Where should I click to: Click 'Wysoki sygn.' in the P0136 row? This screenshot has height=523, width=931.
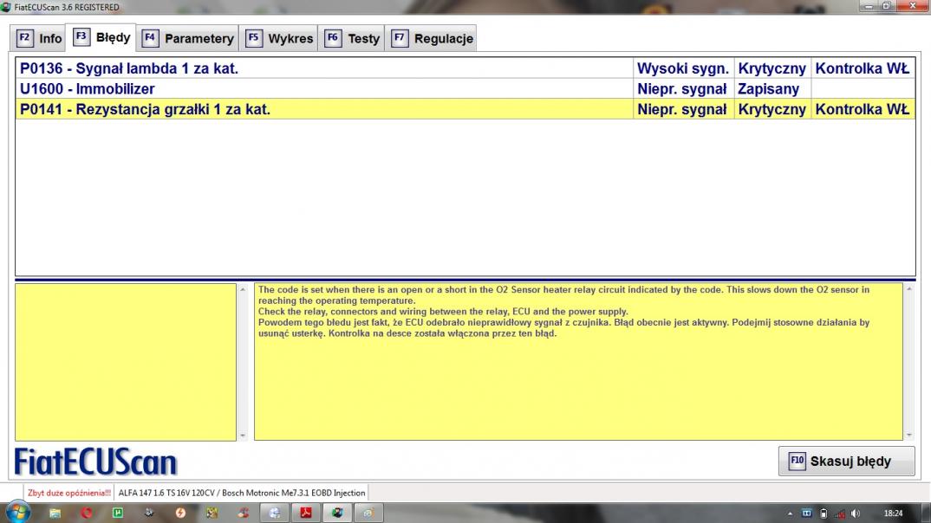click(x=683, y=68)
